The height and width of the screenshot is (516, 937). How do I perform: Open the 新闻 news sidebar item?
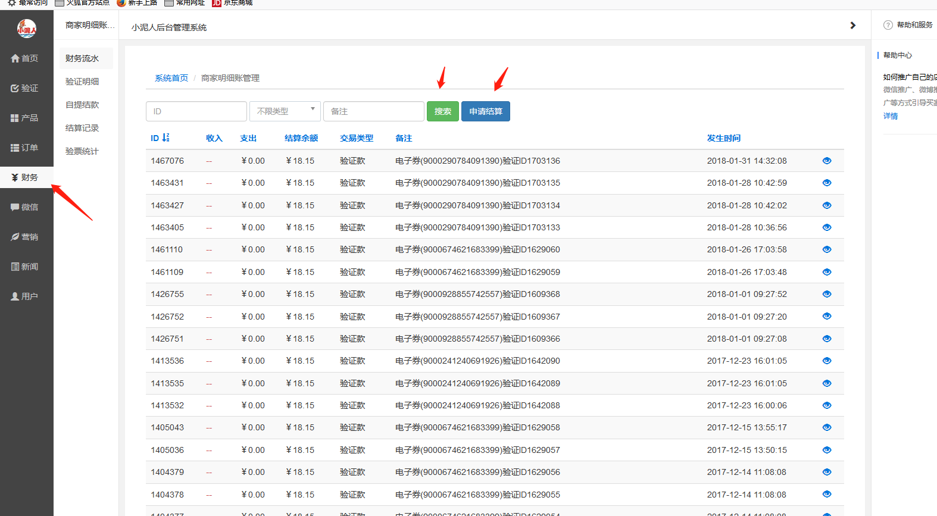coord(24,267)
